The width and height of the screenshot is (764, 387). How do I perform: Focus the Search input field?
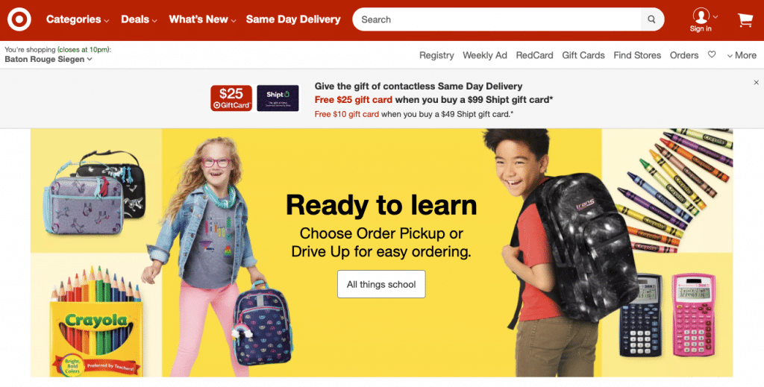497,19
